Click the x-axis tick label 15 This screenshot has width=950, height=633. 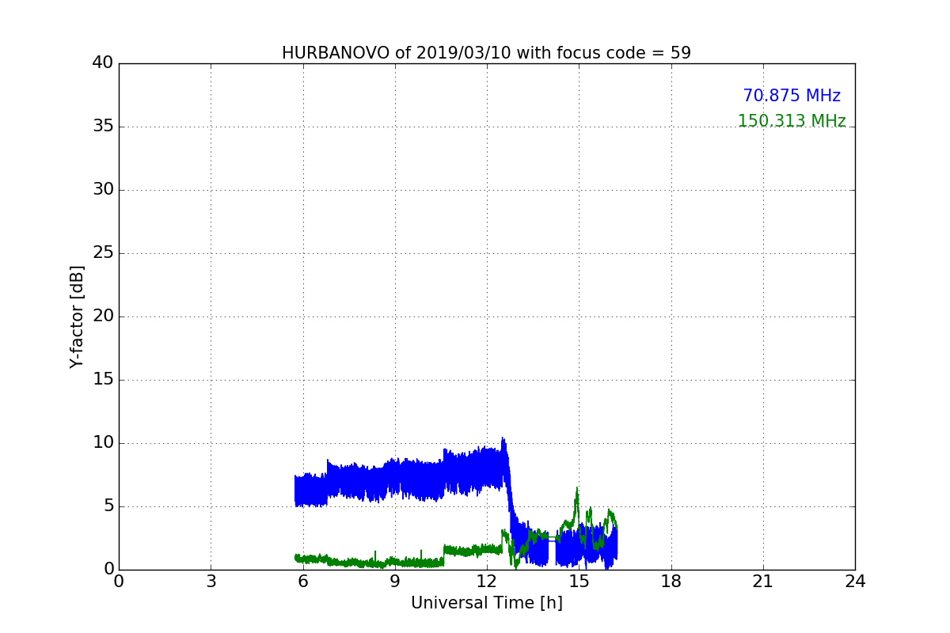[x=579, y=582]
